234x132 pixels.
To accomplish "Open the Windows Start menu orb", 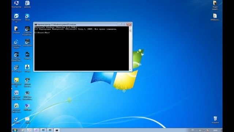I will (15, 130).
